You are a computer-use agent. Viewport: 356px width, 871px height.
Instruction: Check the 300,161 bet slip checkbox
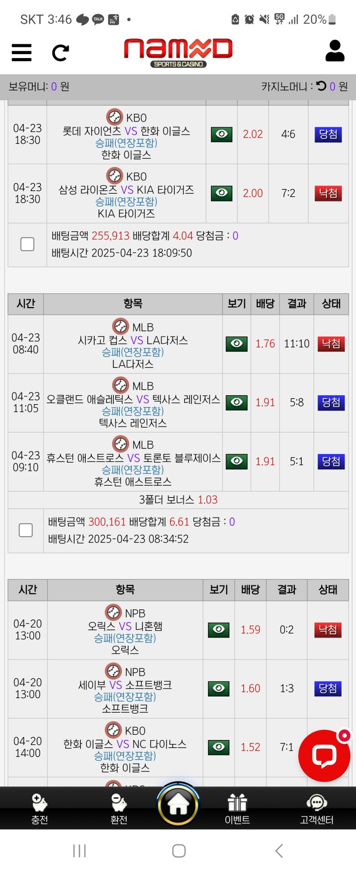click(x=26, y=530)
